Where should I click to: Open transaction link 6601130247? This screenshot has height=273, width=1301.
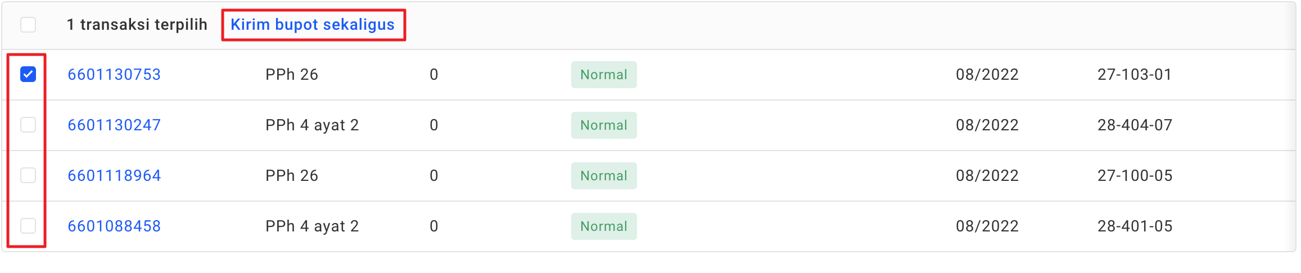pyautogui.click(x=114, y=125)
